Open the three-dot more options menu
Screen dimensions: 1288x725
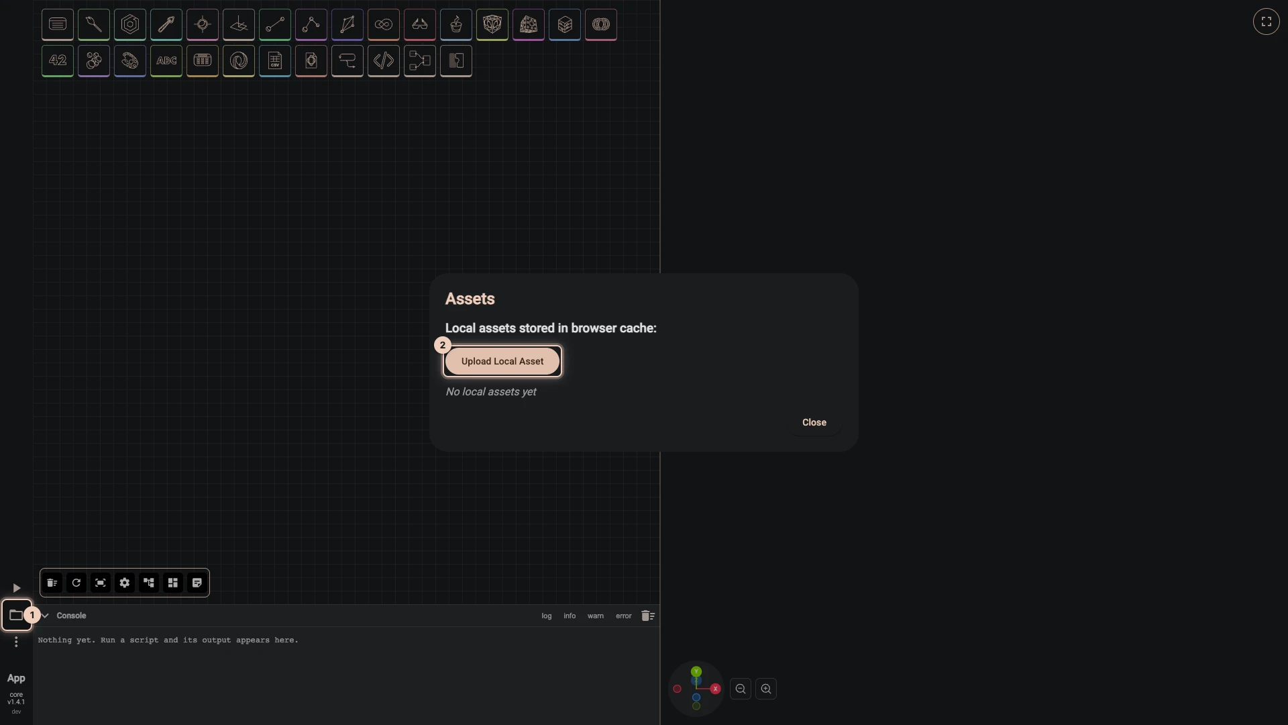click(x=16, y=642)
